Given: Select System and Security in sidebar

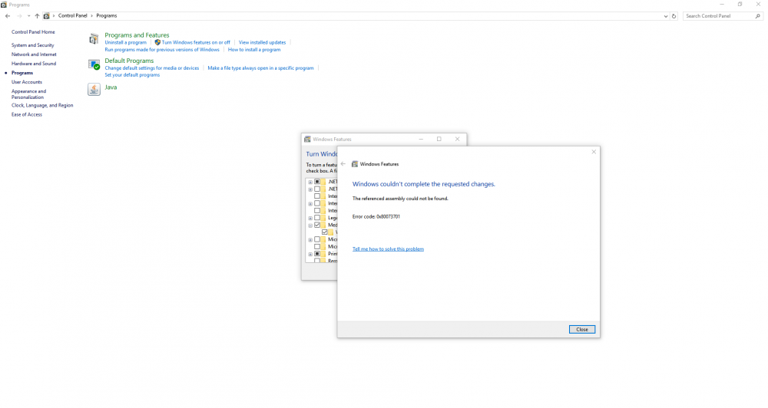Looking at the screenshot, I should 33,45.
